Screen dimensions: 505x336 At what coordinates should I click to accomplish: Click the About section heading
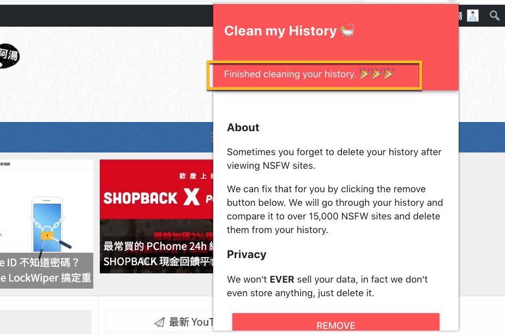coord(243,127)
